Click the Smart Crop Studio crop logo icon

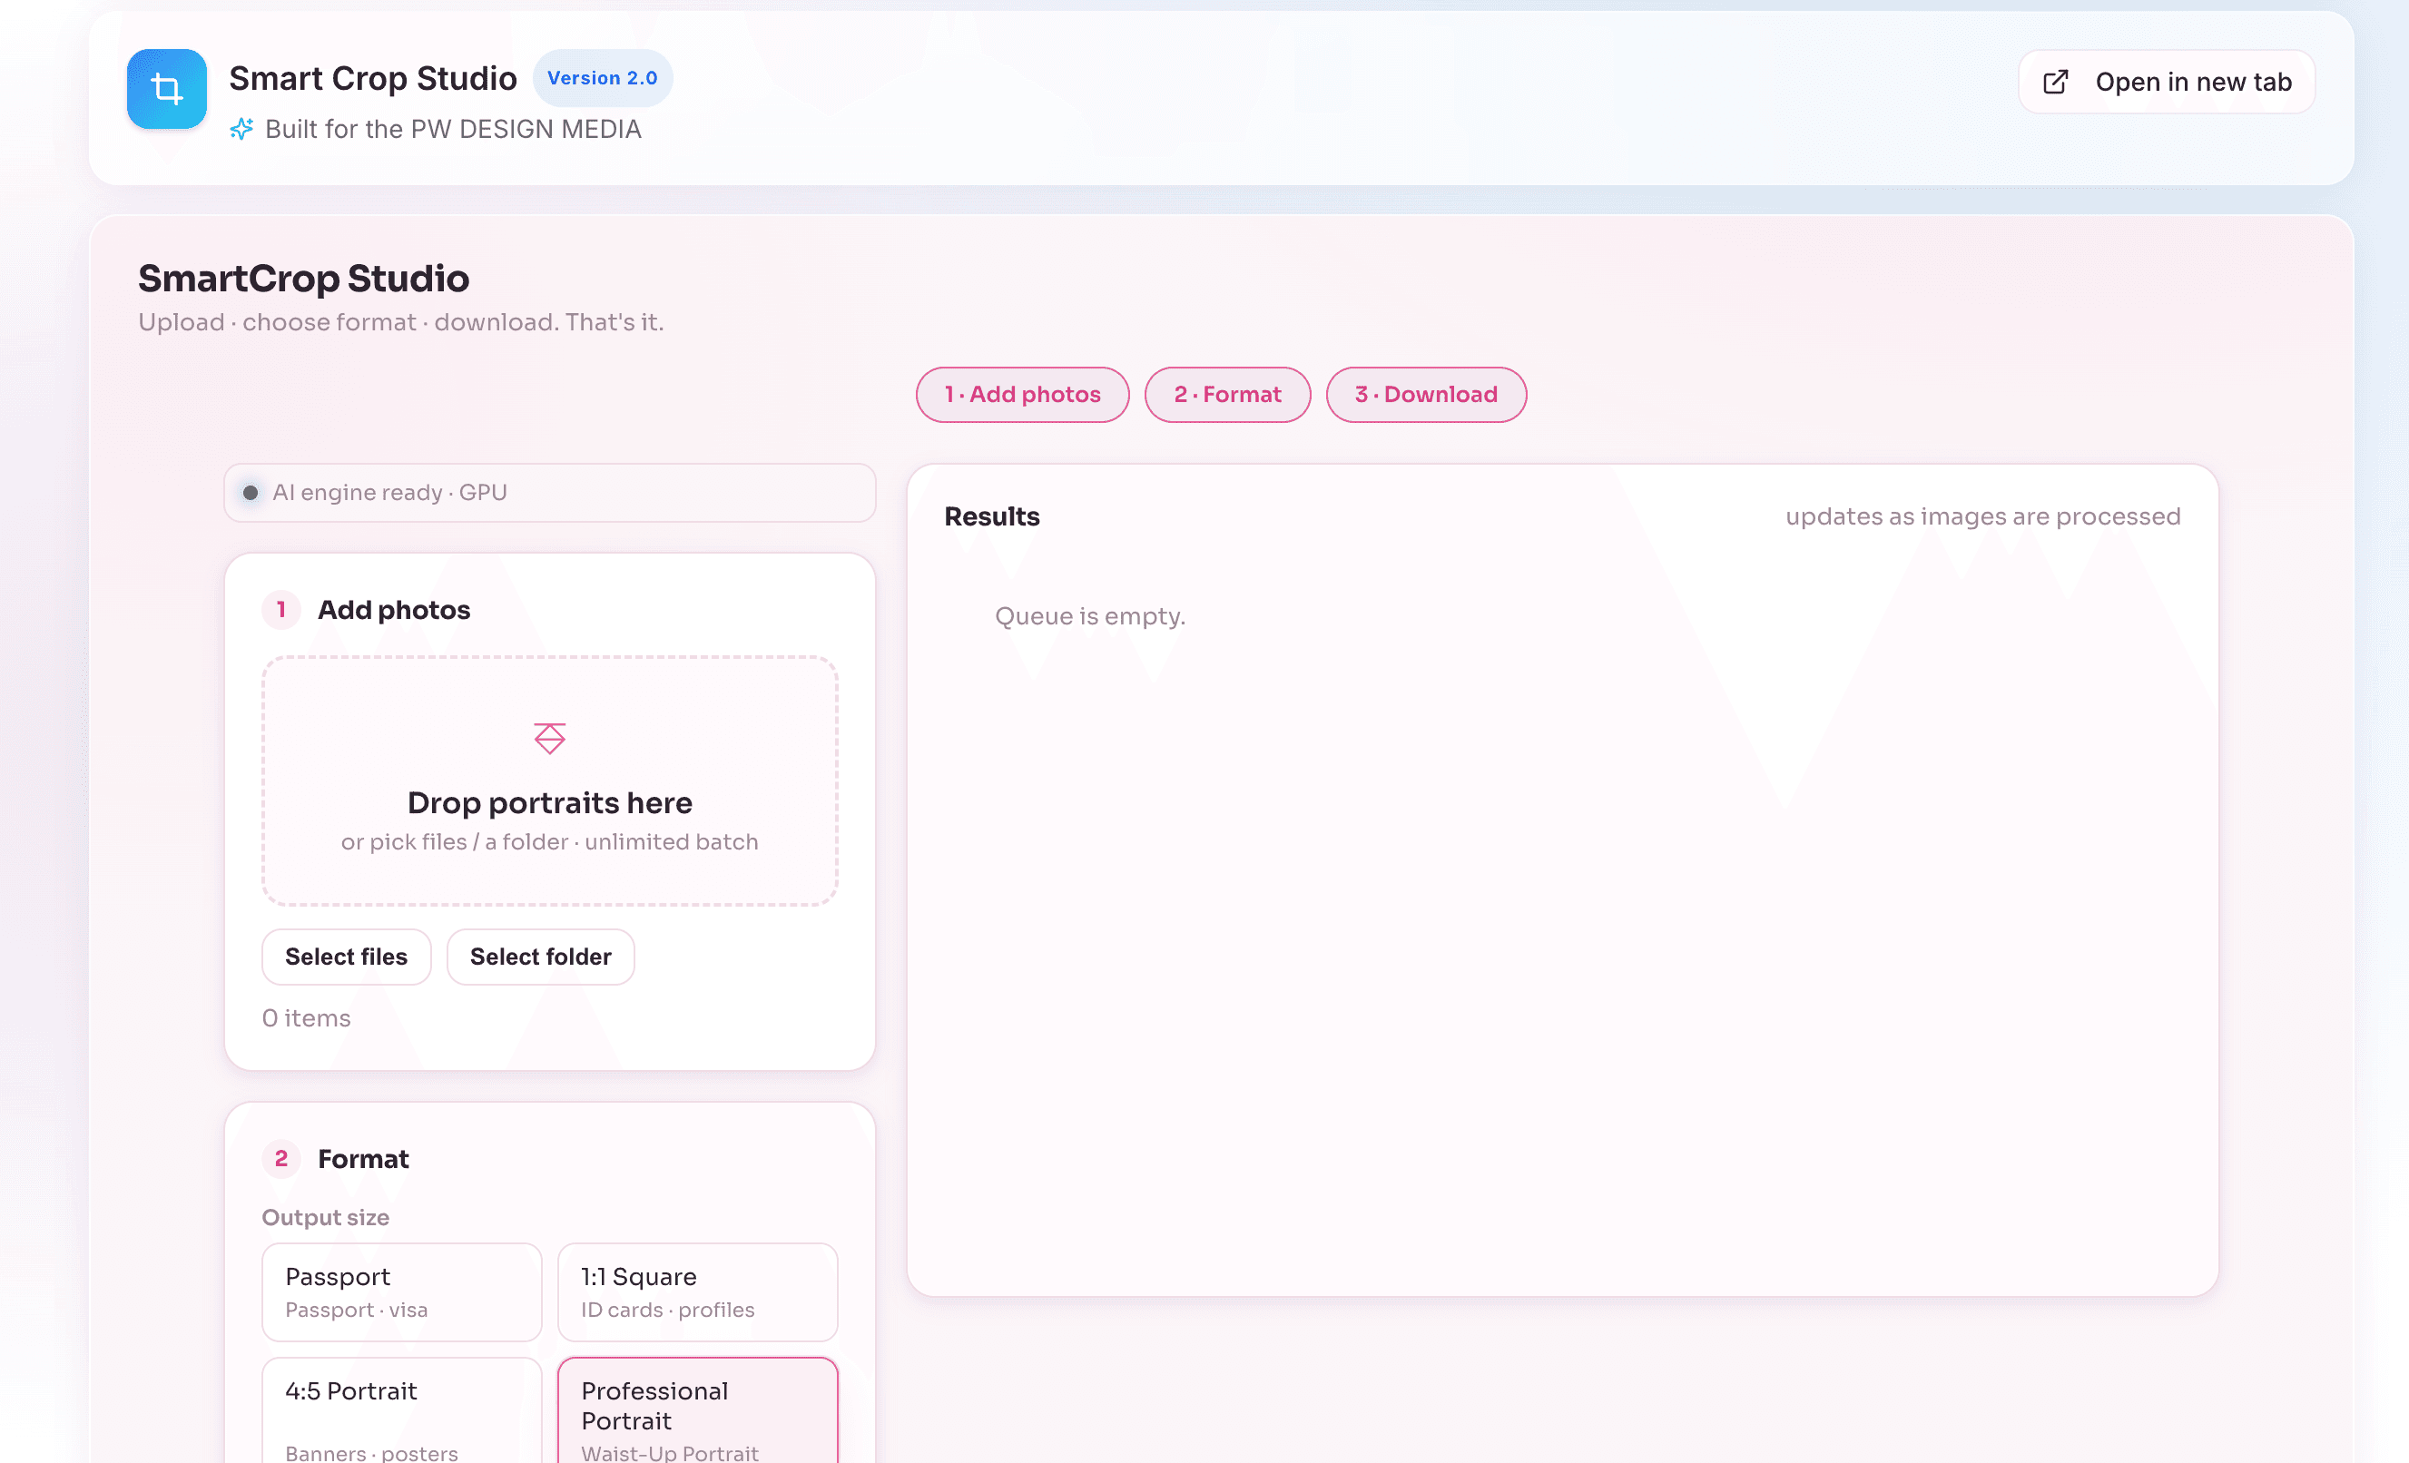click(166, 89)
